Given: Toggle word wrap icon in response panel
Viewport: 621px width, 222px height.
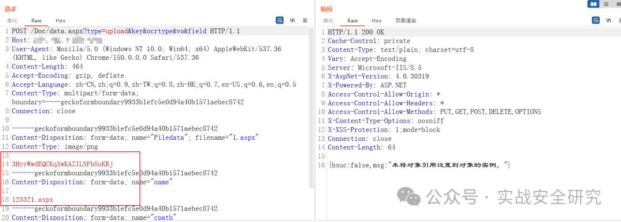Looking at the screenshot, I should 596,20.
